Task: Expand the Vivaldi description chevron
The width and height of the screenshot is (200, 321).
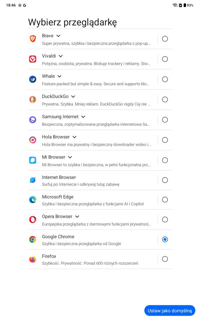Action: (60, 56)
